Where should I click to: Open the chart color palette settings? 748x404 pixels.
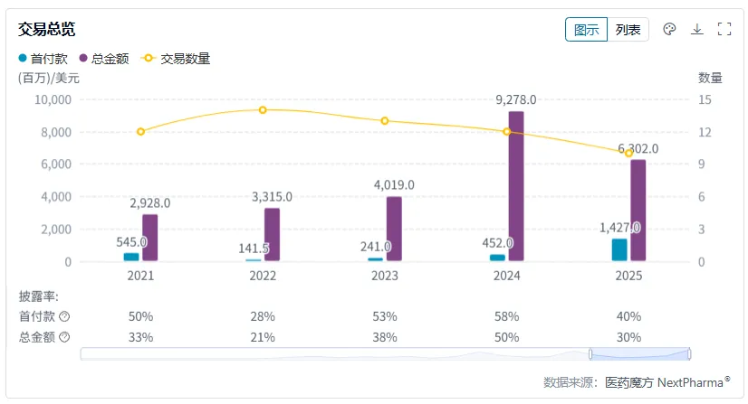pyautogui.click(x=670, y=29)
